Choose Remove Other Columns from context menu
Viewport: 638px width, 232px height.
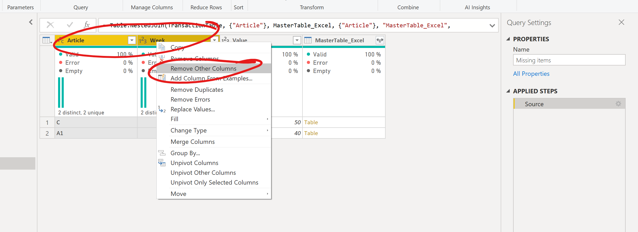(x=214, y=69)
